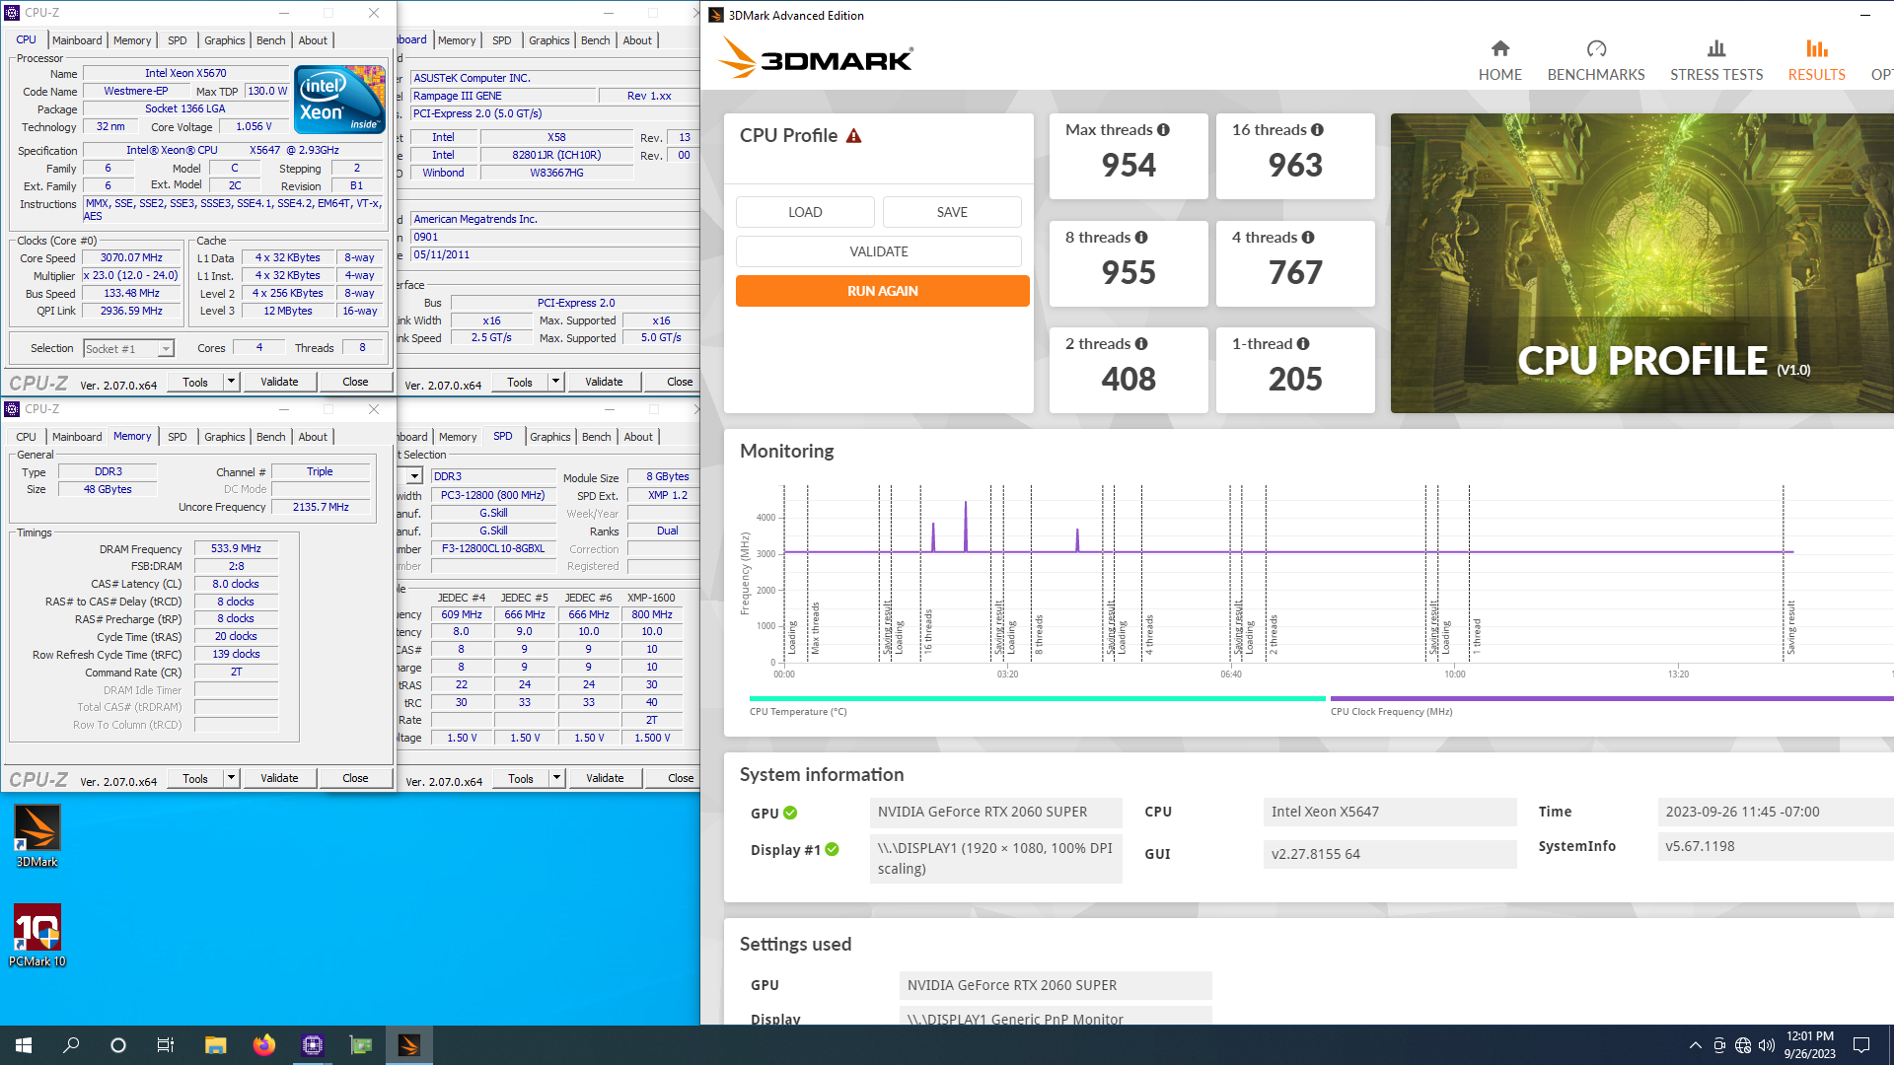Click the info icon next to Max threads
Screen dimensions: 1894x1065
tap(1163, 130)
